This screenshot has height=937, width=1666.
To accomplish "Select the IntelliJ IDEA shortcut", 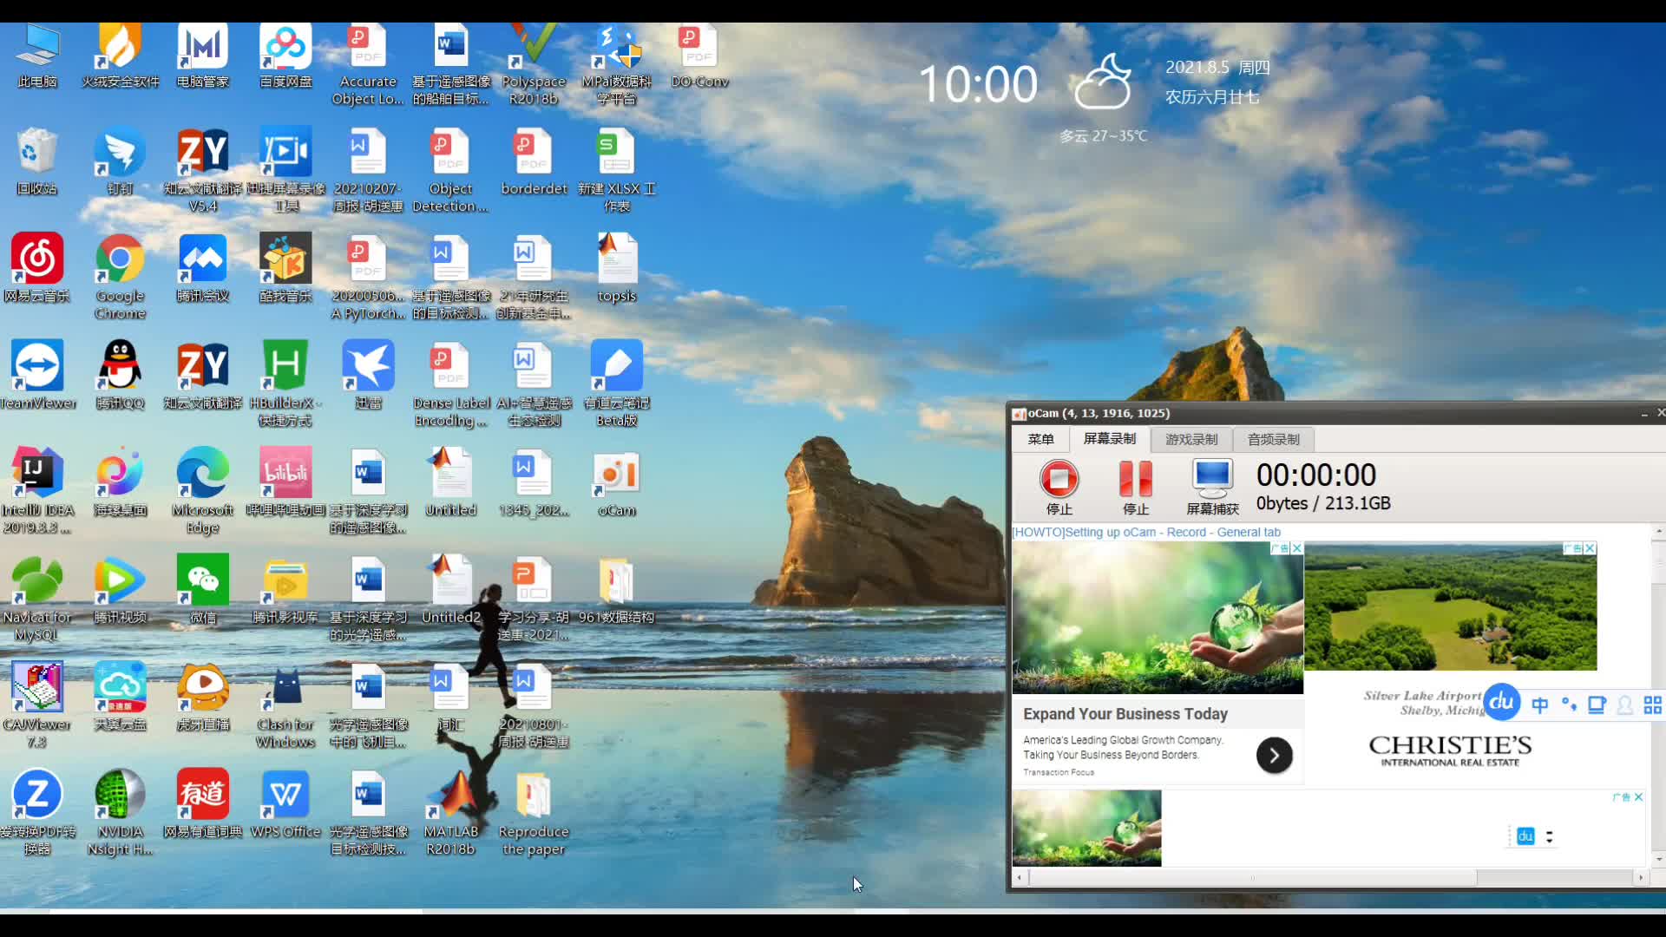I will click(37, 492).
